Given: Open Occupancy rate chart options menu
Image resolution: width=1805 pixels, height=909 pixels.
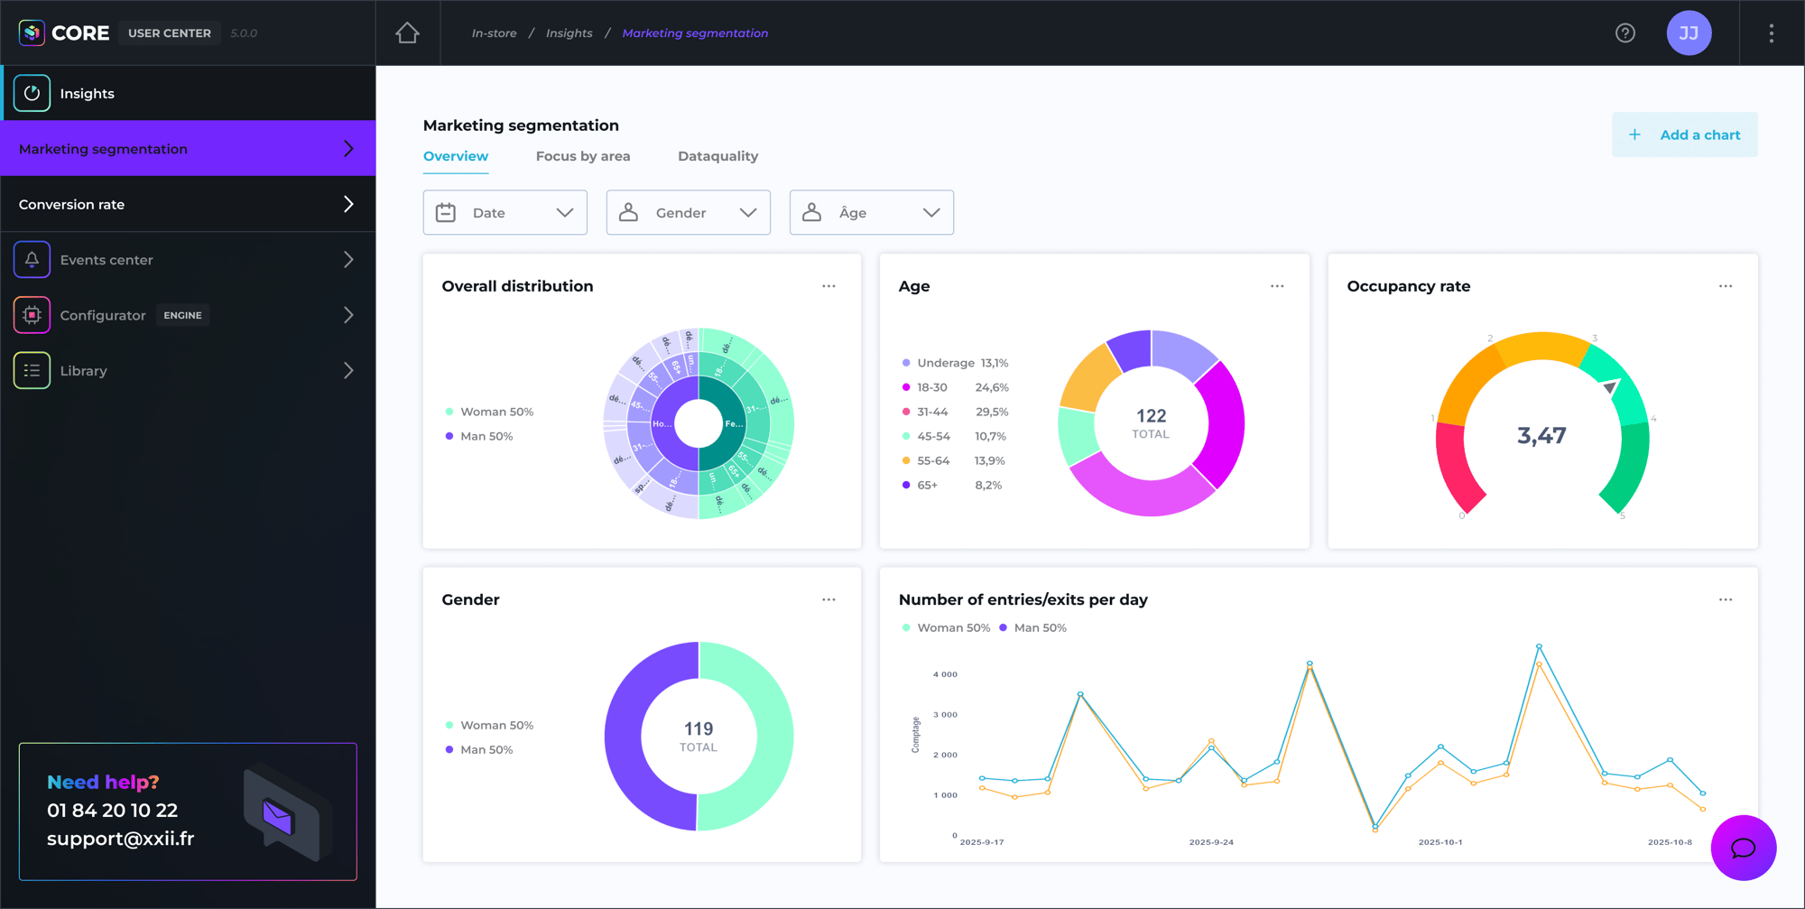Looking at the screenshot, I should coord(1725,286).
